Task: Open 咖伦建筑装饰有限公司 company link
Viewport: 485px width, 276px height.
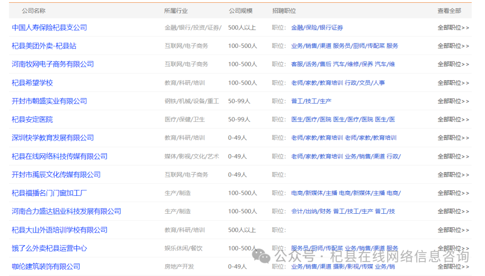Action: click(46, 267)
